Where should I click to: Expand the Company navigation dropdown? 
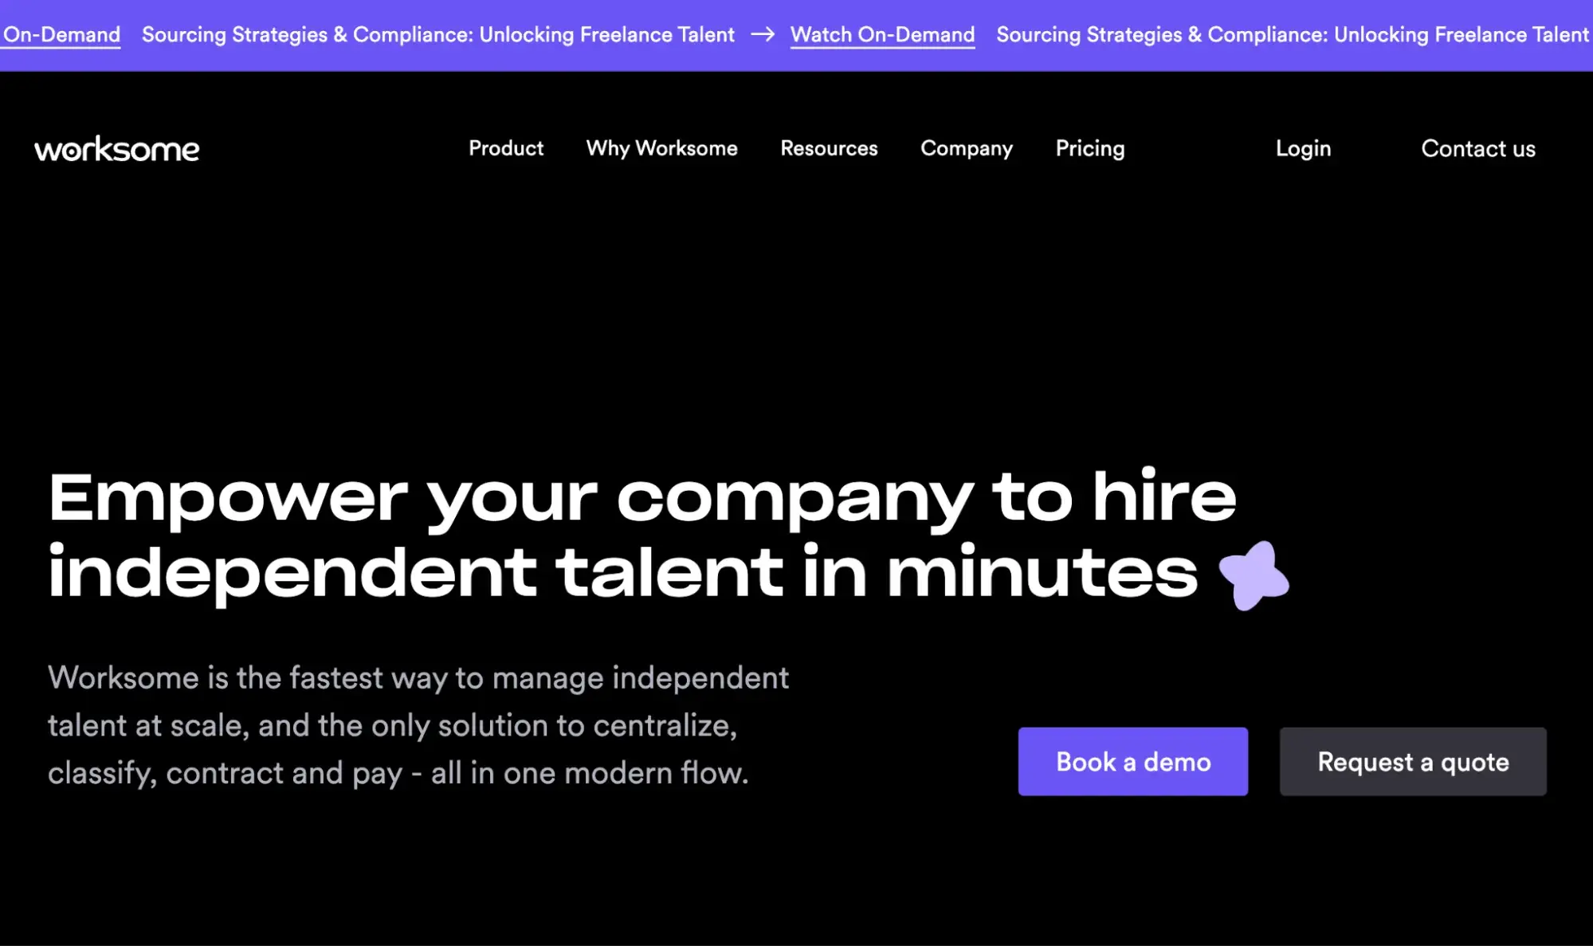click(966, 147)
